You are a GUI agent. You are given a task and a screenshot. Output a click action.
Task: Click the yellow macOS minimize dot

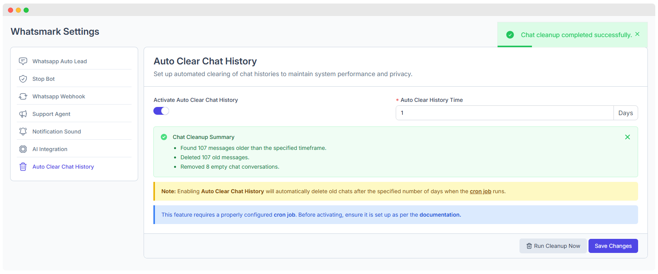pyautogui.click(x=18, y=10)
